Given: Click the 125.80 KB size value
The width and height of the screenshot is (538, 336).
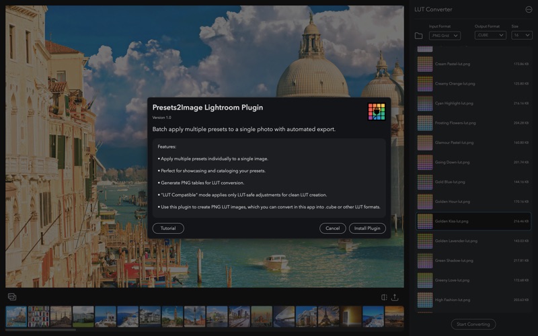Looking at the screenshot, I should pos(521,83).
